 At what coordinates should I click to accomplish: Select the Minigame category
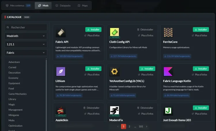point(14,115)
